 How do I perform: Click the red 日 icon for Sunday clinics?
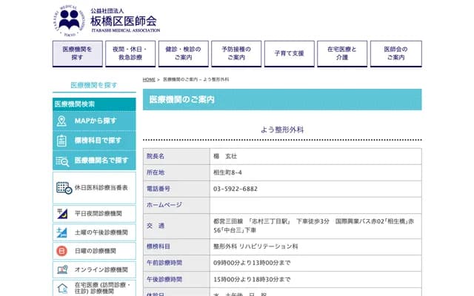pyautogui.click(x=63, y=251)
